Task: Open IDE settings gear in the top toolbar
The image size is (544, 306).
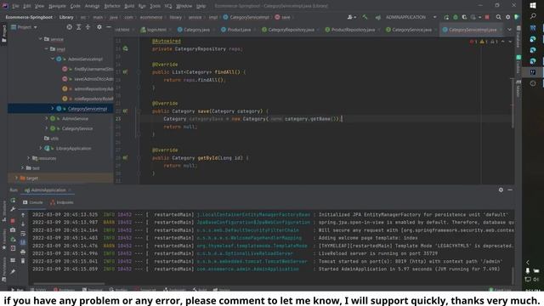Action: (508, 17)
